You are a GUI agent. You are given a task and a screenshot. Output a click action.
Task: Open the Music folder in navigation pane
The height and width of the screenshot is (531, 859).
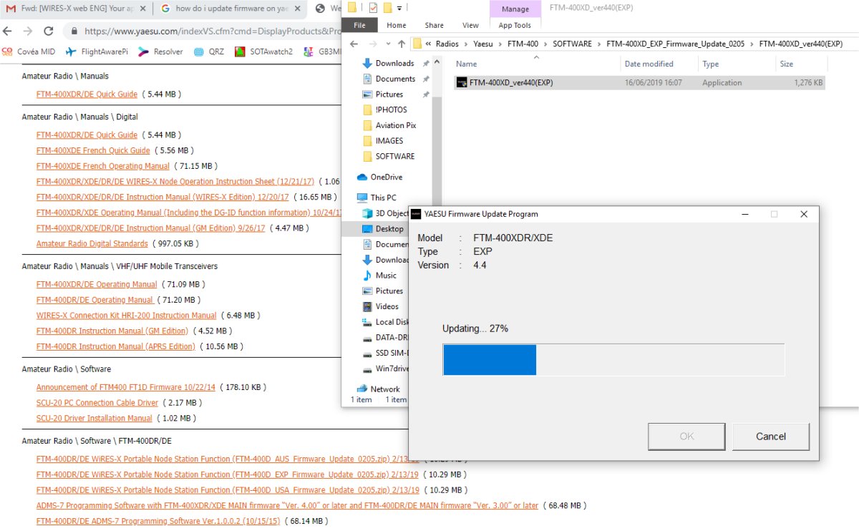tap(379, 276)
